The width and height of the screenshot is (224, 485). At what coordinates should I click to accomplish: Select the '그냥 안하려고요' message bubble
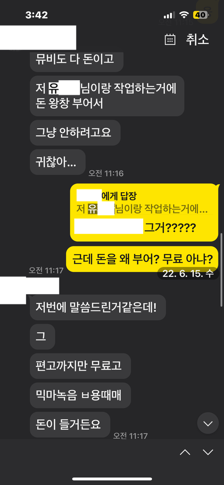pos(75,133)
